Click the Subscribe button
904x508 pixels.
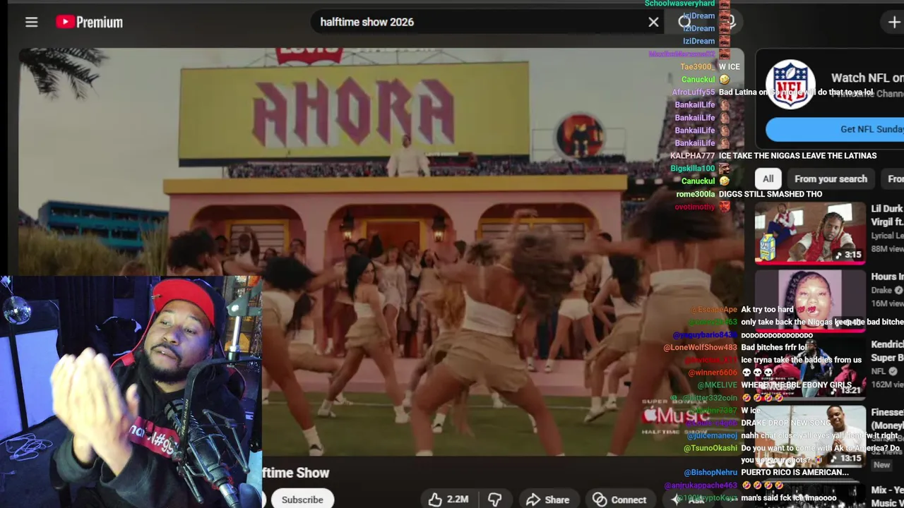[302, 500]
